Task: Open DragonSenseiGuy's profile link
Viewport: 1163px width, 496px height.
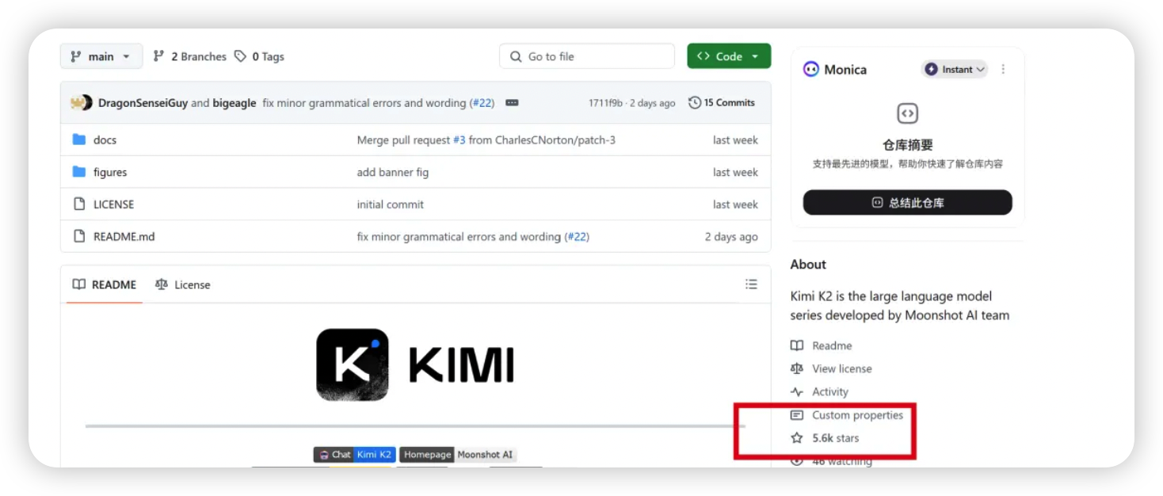Action: (x=143, y=103)
